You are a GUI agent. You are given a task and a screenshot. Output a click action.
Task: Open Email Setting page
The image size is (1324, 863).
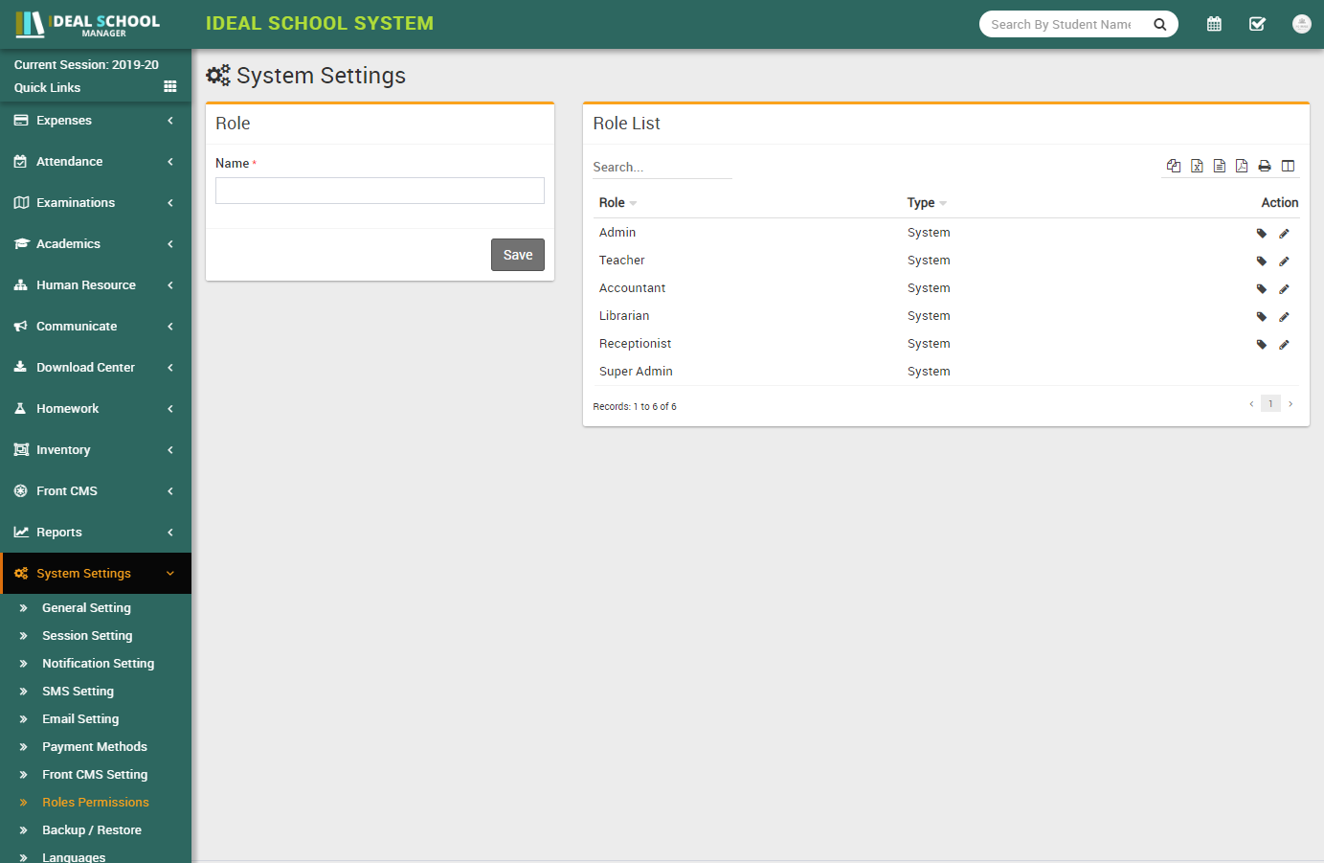[x=80, y=718]
